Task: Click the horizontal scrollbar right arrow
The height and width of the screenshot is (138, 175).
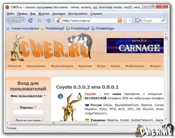Action: [161, 123]
